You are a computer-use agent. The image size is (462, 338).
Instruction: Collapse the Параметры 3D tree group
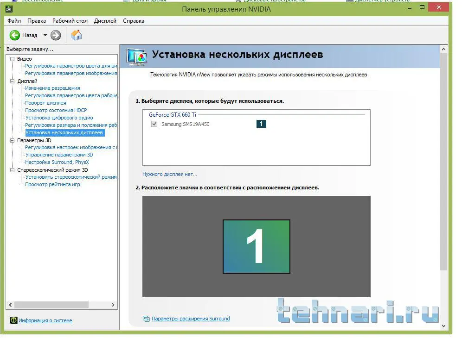coord(13,140)
